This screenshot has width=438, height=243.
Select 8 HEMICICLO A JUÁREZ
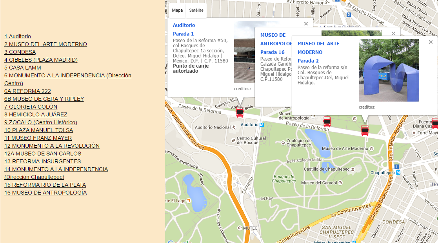pos(36,114)
